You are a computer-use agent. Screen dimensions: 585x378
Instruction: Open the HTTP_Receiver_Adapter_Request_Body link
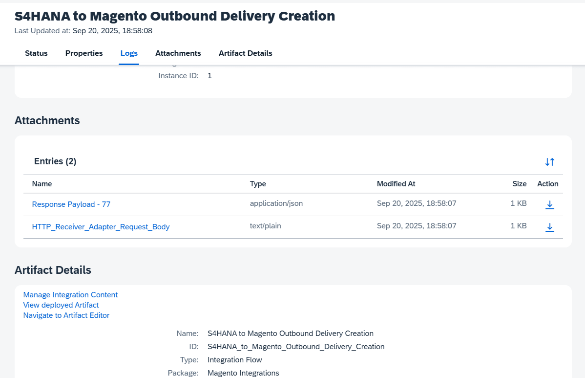tap(101, 227)
